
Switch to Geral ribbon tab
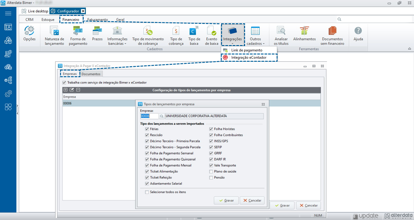(120, 20)
